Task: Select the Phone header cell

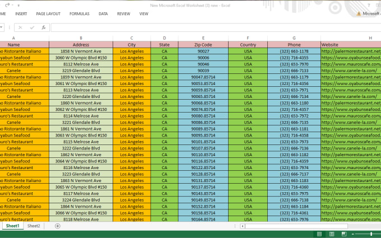Action: [294, 45]
